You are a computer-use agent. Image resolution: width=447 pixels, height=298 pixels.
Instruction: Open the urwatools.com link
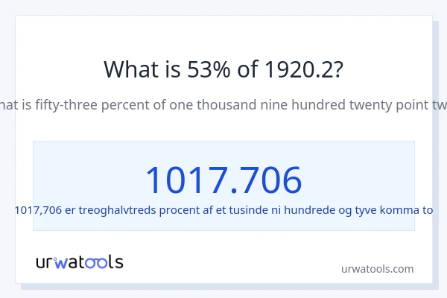coord(377,269)
